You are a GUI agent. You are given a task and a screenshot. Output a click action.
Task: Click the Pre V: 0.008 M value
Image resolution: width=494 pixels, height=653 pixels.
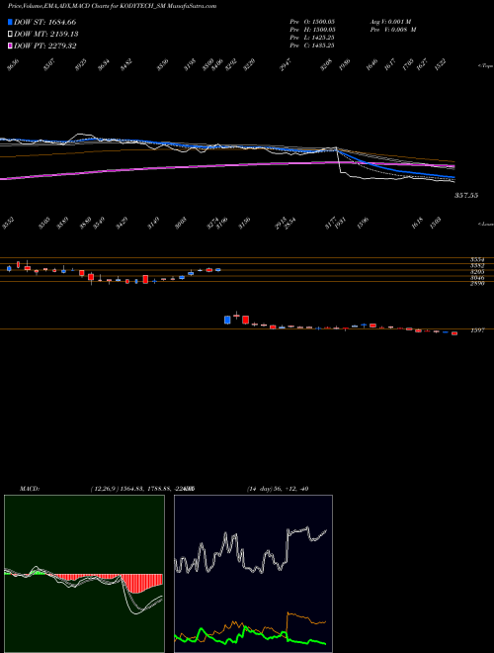click(x=393, y=30)
